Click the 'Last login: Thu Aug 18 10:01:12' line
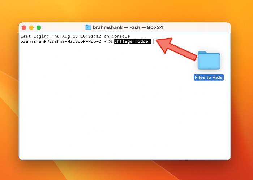 75,36
